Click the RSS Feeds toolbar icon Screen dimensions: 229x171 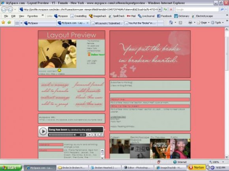click(x=180, y=23)
